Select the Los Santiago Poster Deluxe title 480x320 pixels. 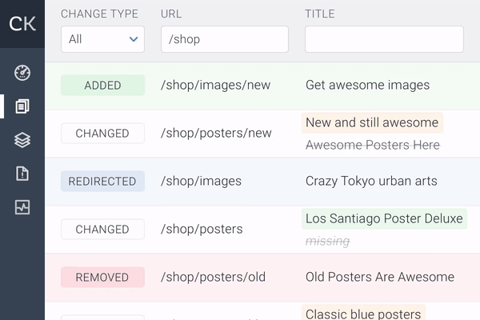(x=384, y=218)
